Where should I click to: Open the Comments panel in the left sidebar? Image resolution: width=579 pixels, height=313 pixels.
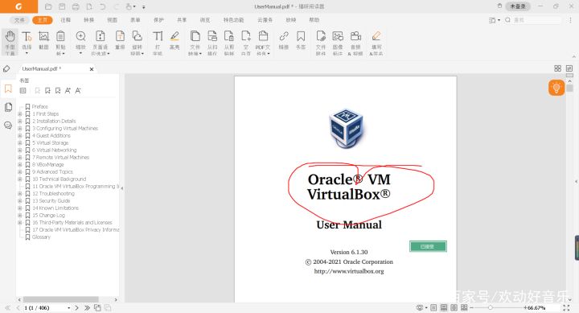(x=8, y=125)
